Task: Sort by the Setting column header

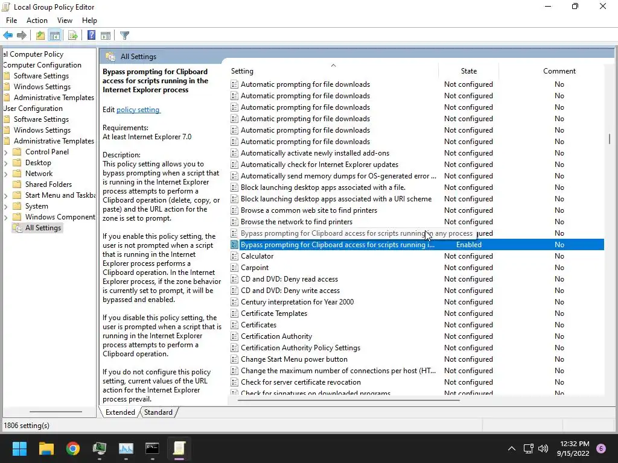Action: coord(333,71)
